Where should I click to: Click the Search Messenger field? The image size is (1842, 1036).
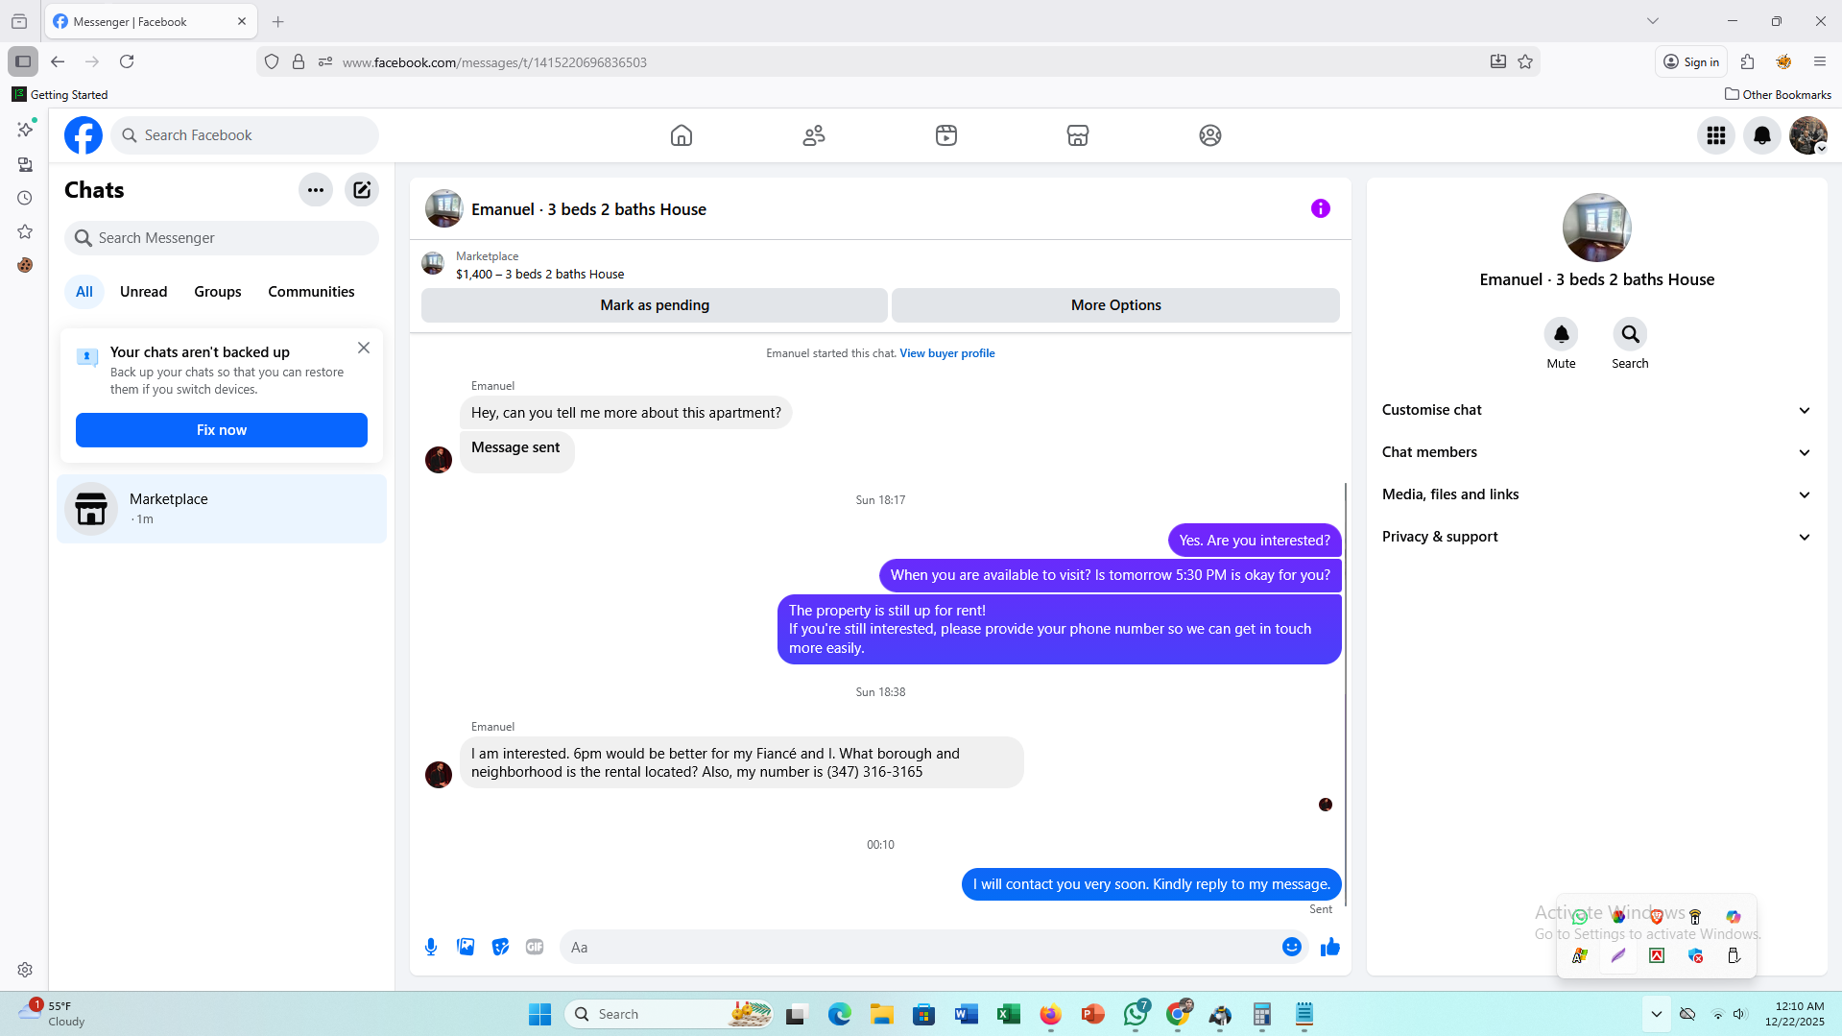click(222, 238)
